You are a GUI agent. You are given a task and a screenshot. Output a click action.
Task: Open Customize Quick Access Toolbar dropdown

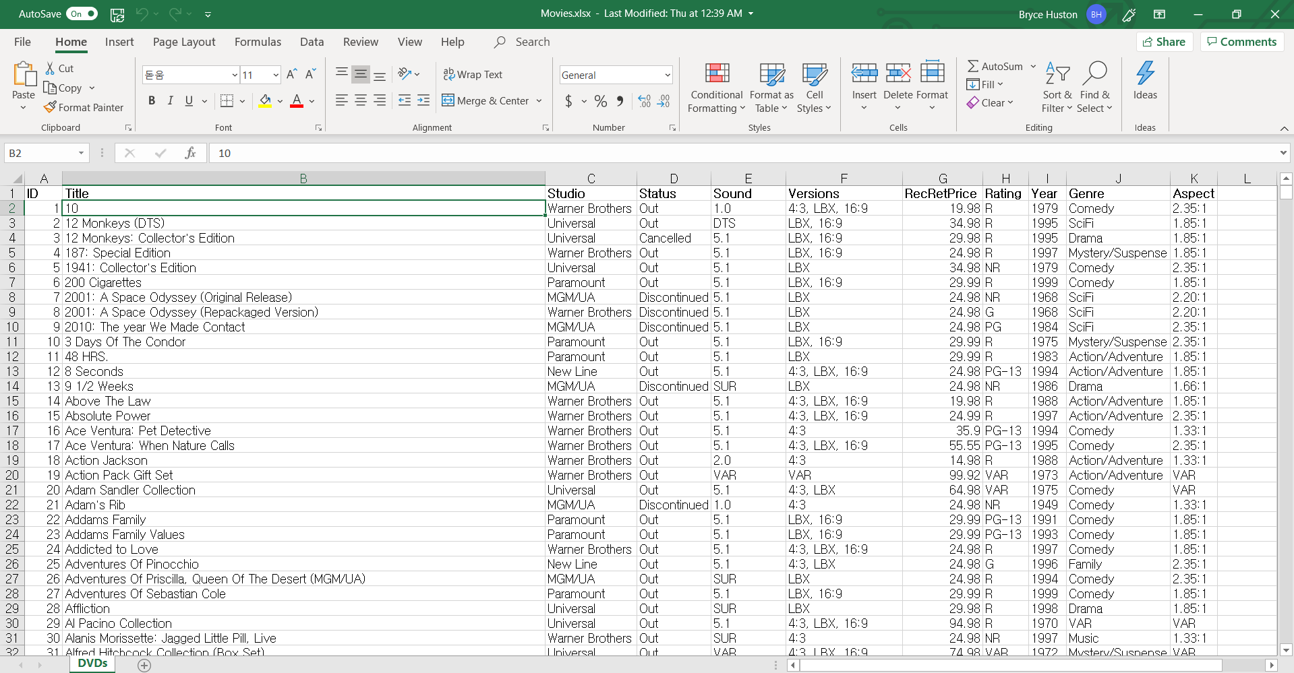(x=208, y=14)
